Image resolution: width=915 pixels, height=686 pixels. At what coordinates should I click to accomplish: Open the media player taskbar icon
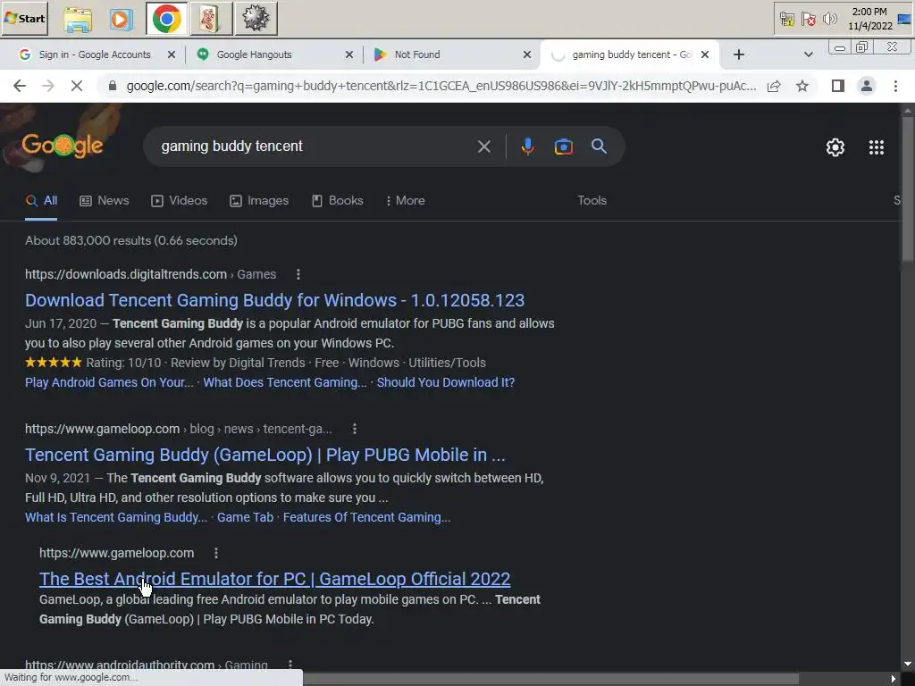(x=121, y=19)
